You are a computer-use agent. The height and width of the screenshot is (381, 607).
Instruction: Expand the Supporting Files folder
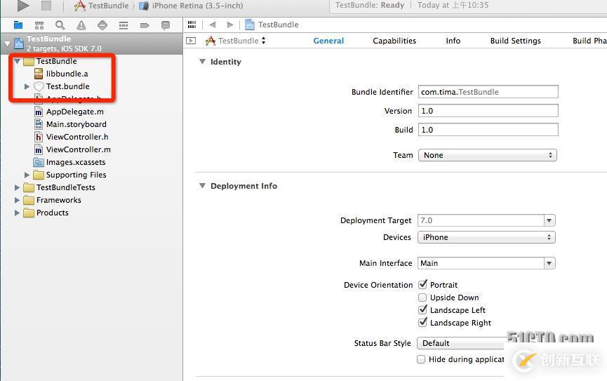[27, 175]
